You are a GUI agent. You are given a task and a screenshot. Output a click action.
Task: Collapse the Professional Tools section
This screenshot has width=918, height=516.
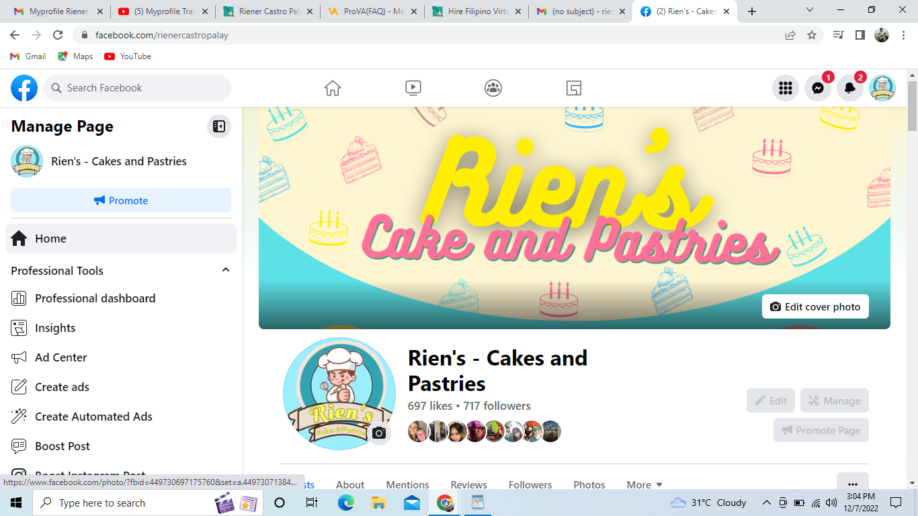[x=226, y=270]
